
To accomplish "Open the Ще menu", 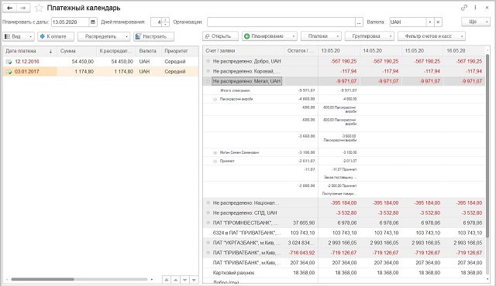I will click(476, 22).
